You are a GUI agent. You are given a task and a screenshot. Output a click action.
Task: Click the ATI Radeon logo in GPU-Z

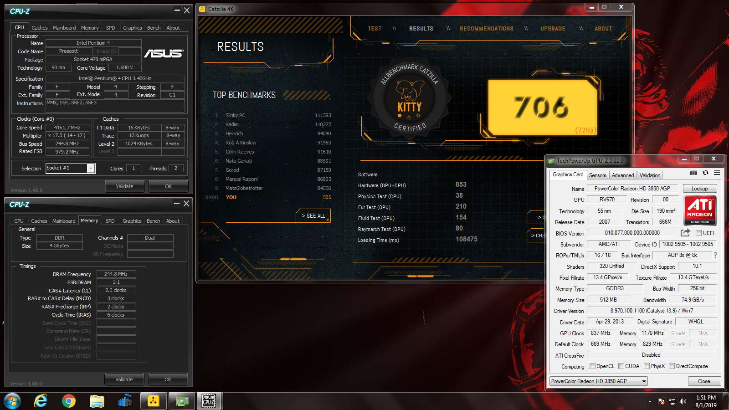(700, 210)
